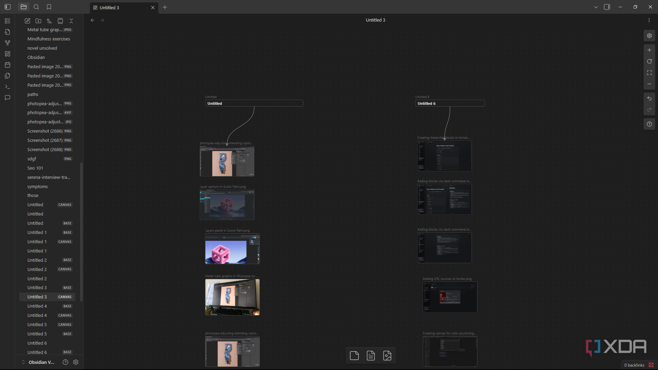Open today's daily note ribbon icon
658x370 pixels.
tap(8, 65)
